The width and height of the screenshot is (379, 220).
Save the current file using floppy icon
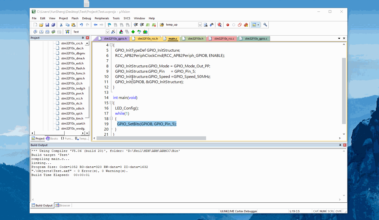pos(47,25)
